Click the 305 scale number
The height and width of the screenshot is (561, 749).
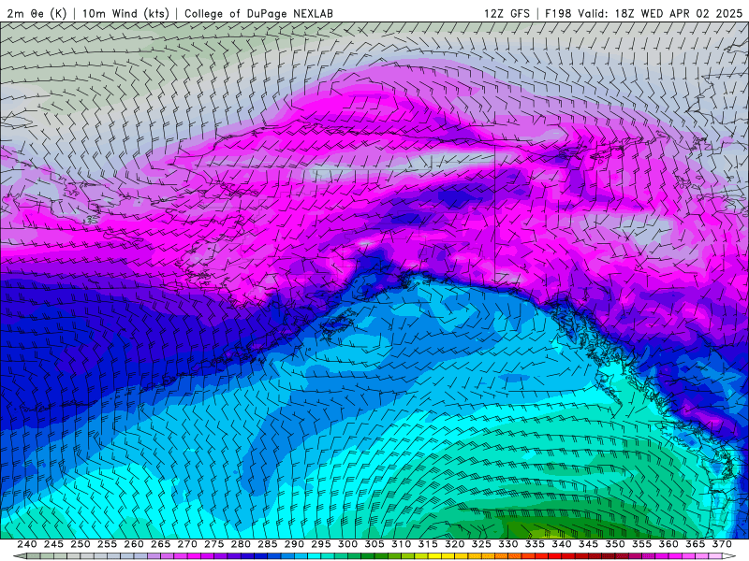coord(374,544)
